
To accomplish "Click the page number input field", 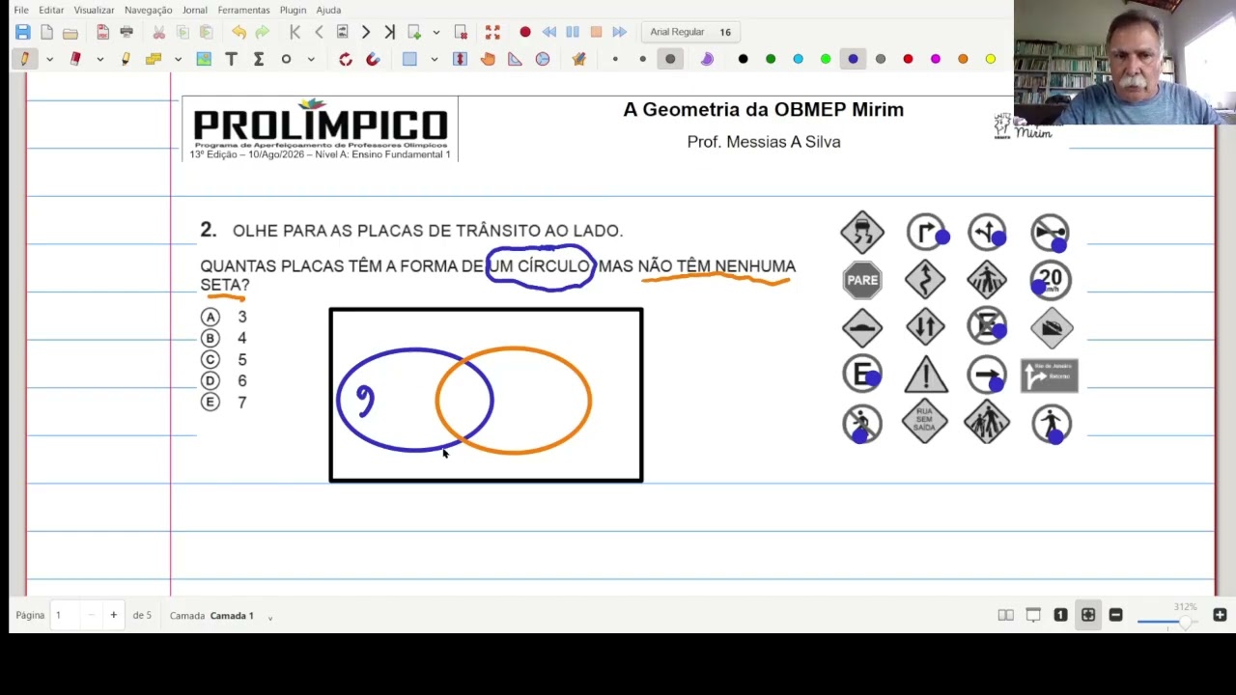I will [65, 616].
